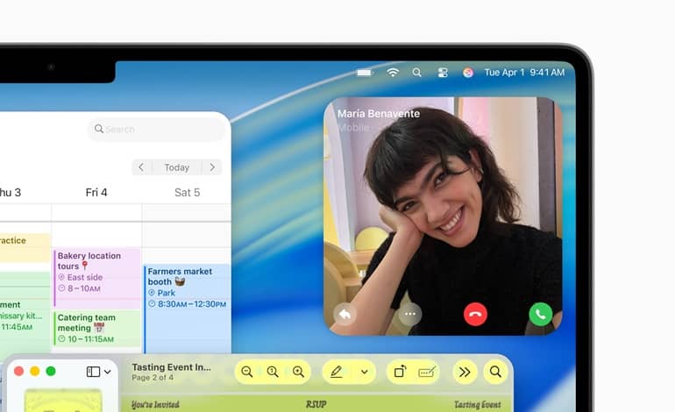Viewport: 675px width, 412px height.
Task: Open the Catering team meeting event
Action: 96,329
